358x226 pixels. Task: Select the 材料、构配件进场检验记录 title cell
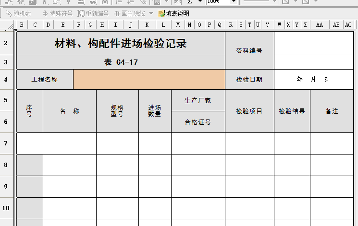click(121, 44)
